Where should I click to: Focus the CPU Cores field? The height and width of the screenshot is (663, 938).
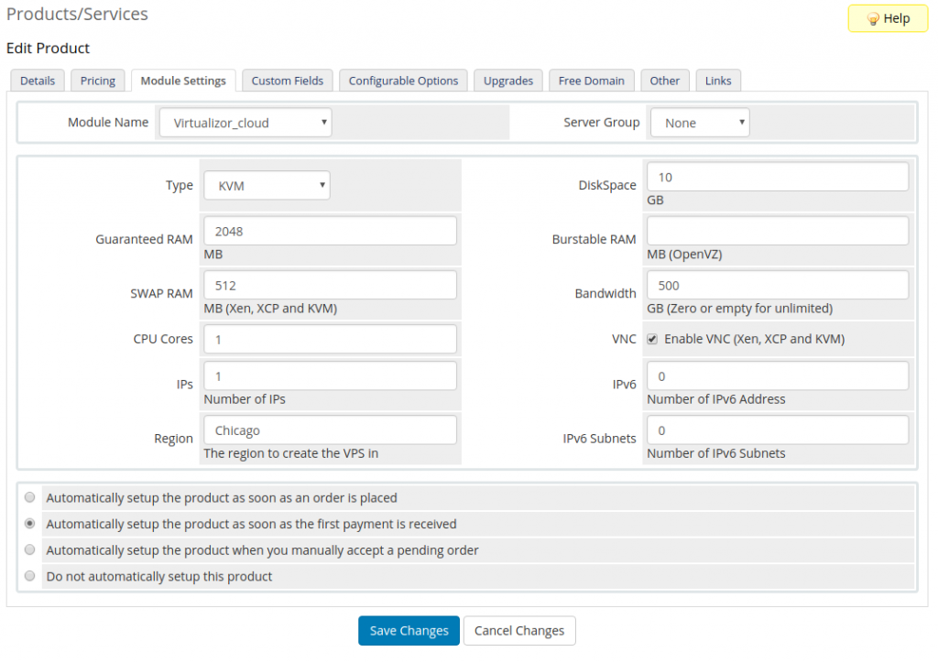330,339
